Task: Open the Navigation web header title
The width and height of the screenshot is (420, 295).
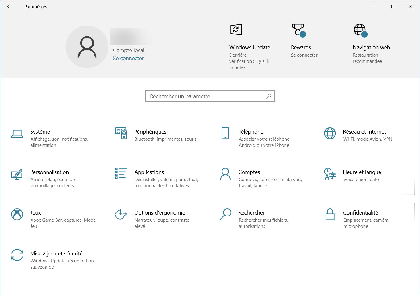Action: pyautogui.click(x=371, y=47)
